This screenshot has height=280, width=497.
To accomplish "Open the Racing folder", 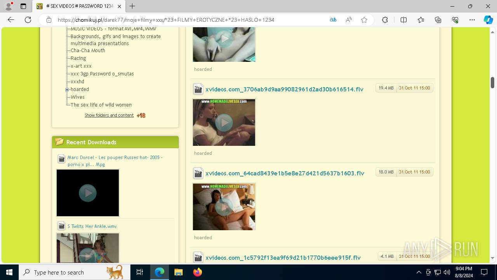I will [x=78, y=58].
